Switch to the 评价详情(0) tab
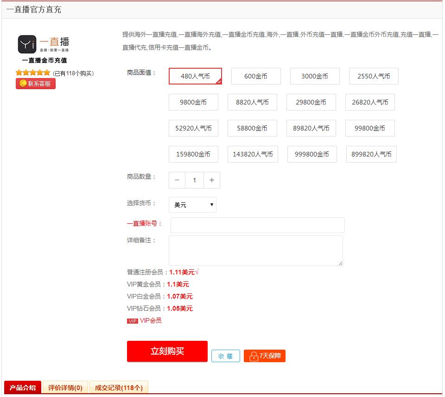 [65, 387]
